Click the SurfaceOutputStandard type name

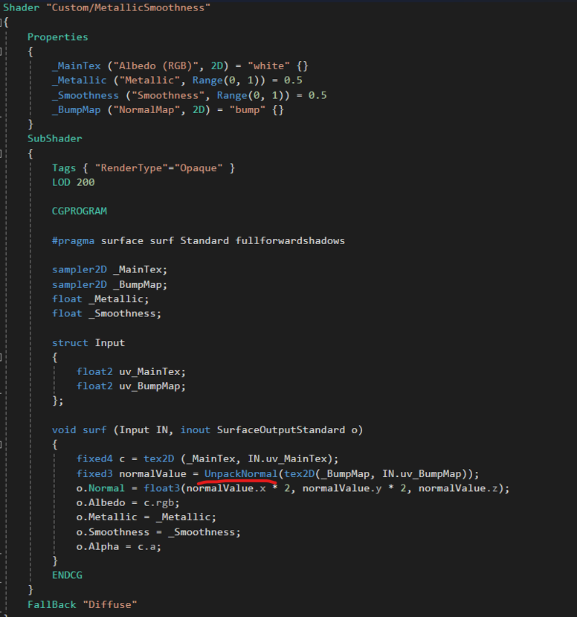pyautogui.click(x=280, y=429)
